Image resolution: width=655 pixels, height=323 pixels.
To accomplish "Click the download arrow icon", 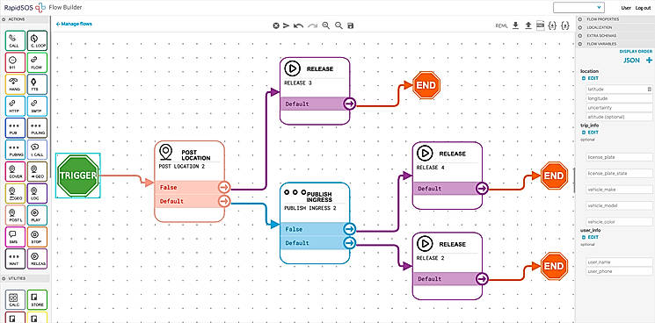I will [x=515, y=25].
